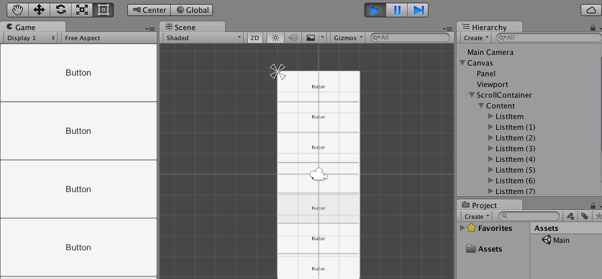This screenshot has width=602, height=279.
Task: Lock the Hierarchy panel
Action: tap(593, 27)
